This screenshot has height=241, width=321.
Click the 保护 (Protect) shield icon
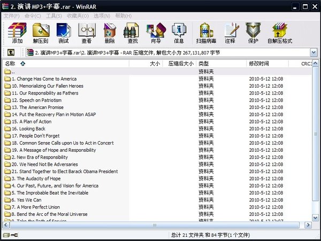[253, 33]
